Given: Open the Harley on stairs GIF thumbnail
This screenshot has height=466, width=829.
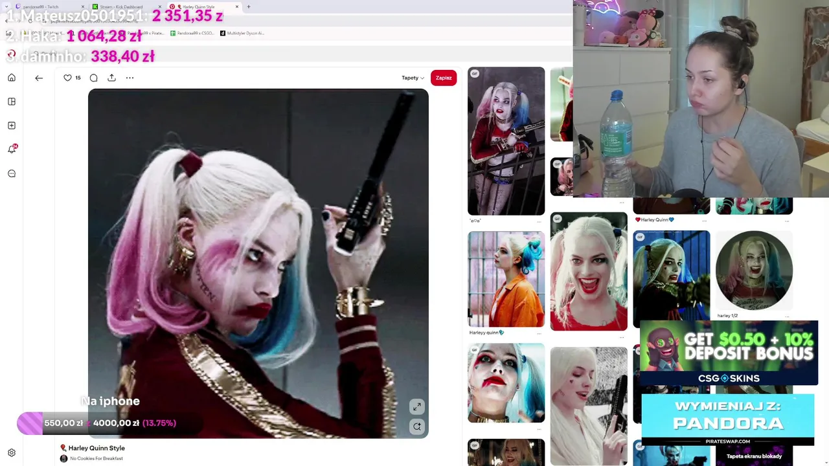Looking at the screenshot, I should [506, 141].
